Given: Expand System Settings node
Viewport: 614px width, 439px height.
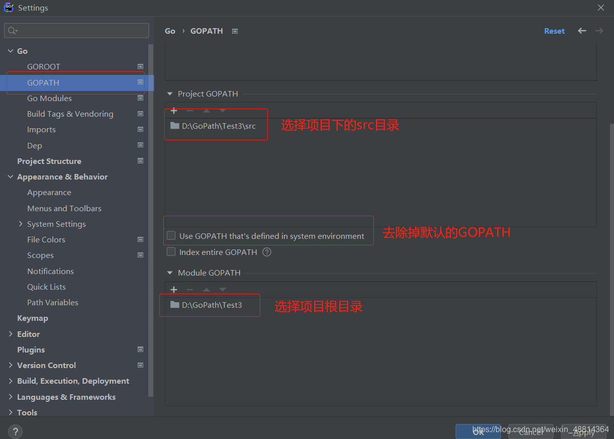Looking at the screenshot, I should (x=21, y=224).
